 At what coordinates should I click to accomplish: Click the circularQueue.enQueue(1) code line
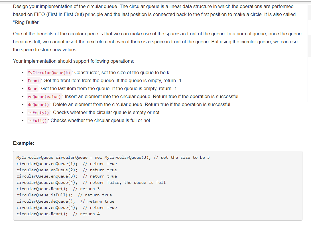pyautogui.click(x=67, y=164)
